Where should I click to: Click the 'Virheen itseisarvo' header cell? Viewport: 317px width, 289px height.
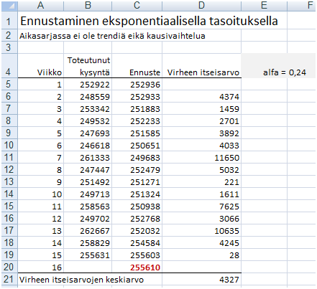click(201, 66)
